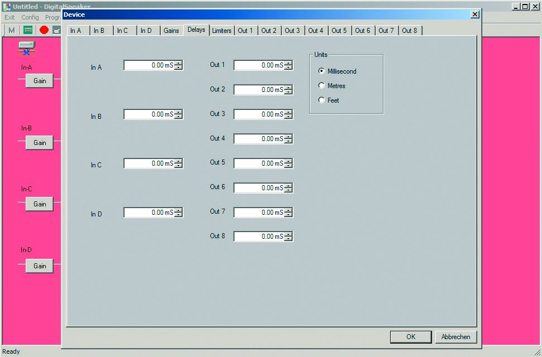Switch to the In C tab

pyautogui.click(x=125, y=31)
